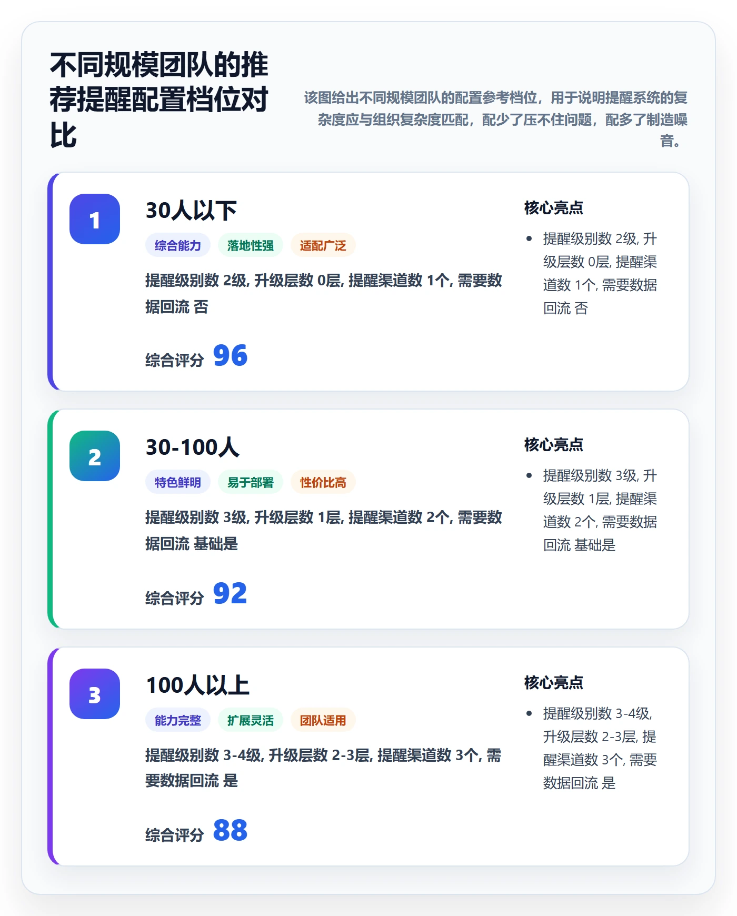Click 综合评分 label beside 96
The width and height of the screenshot is (737, 916).
[174, 360]
